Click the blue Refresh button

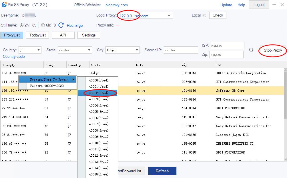pos(162,171)
